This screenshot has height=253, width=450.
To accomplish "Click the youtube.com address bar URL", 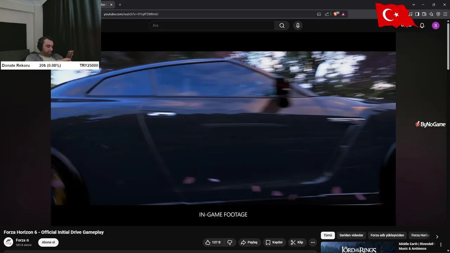I will [131, 14].
